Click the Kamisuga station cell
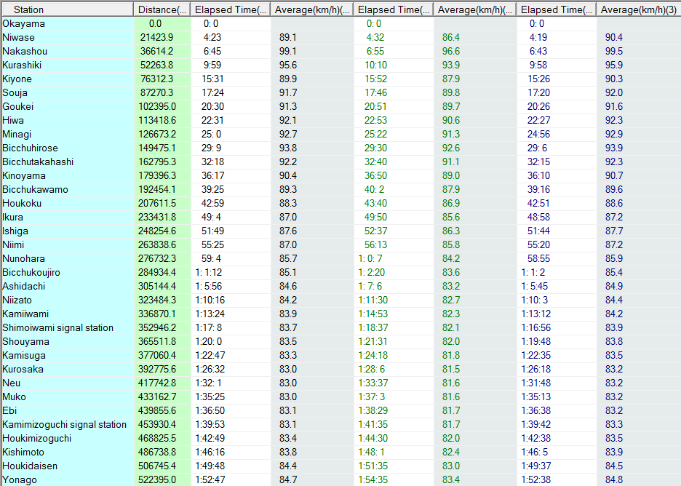The width and height of the screenshot is (681, 486). 68,356
